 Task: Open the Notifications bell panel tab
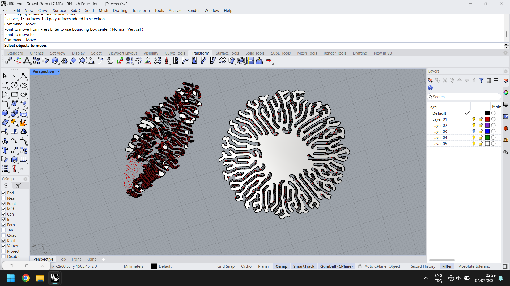click(x=506, y=128)
